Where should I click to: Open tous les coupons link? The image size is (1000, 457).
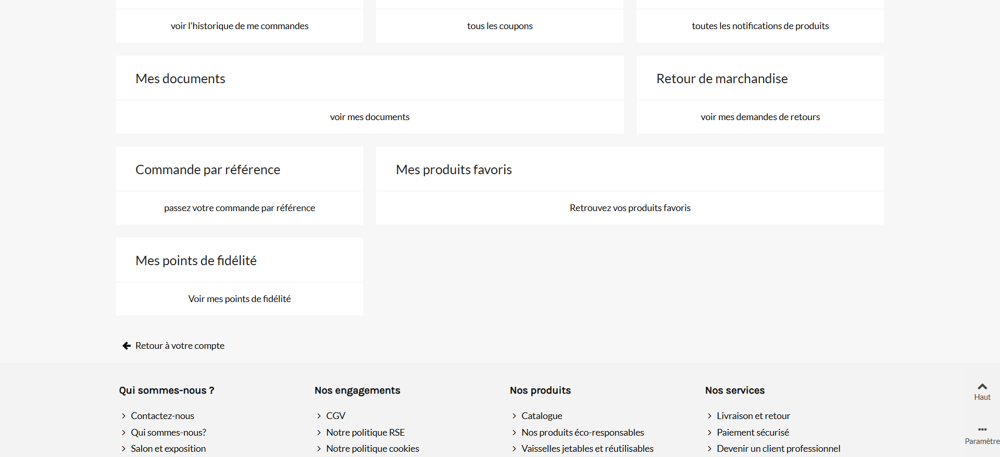[499, 26]
